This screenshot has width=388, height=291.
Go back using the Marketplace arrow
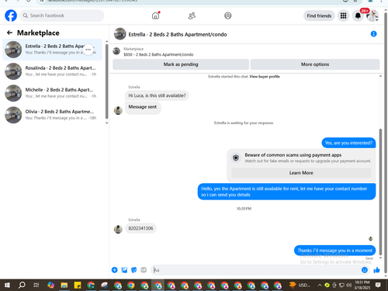coord(9,33)
